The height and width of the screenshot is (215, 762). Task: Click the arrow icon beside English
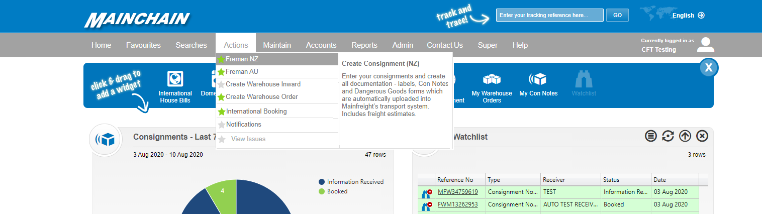coord(701,15)
